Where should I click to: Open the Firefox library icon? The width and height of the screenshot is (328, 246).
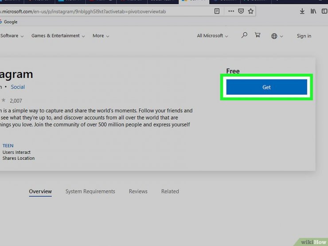coord(313,11)
